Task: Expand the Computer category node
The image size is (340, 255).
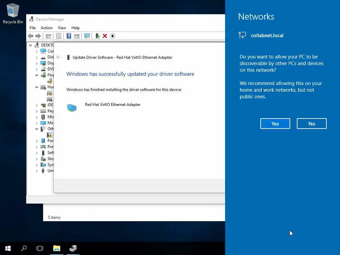Action: pos(37,51)
